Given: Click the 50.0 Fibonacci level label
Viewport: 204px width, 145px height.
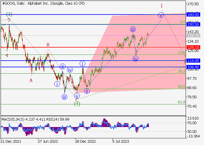Looking at the screenshot, I should point(181,86).
